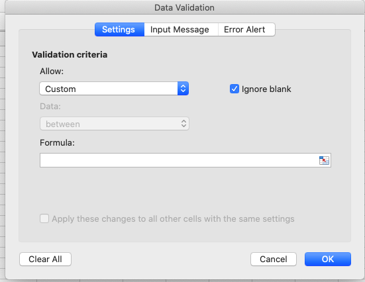Open the Allow dropdown showing Custom
365x282 pixels.
pyautogui.click(x=114, y=89)
